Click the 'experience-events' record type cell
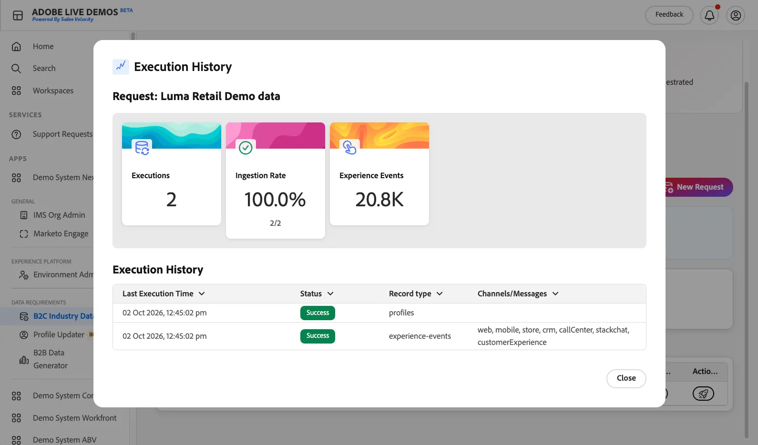This screenshot has width=758, height=445. (x=420, y=336)
